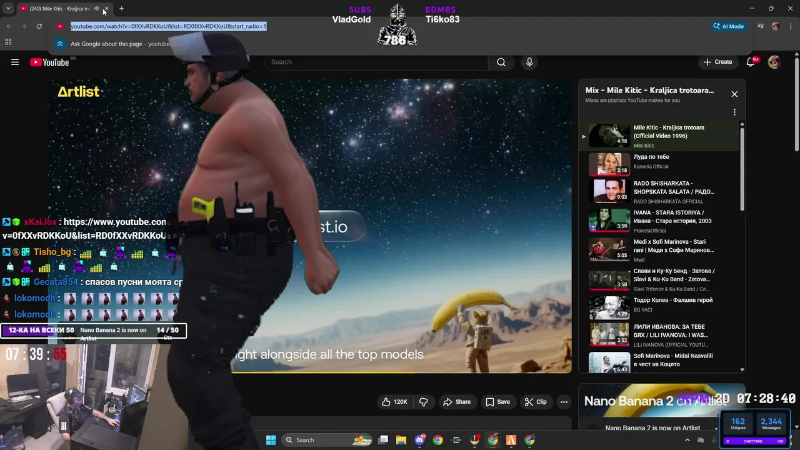Open the Windows Start menu

pyautogui.click(x=271, y=440)
